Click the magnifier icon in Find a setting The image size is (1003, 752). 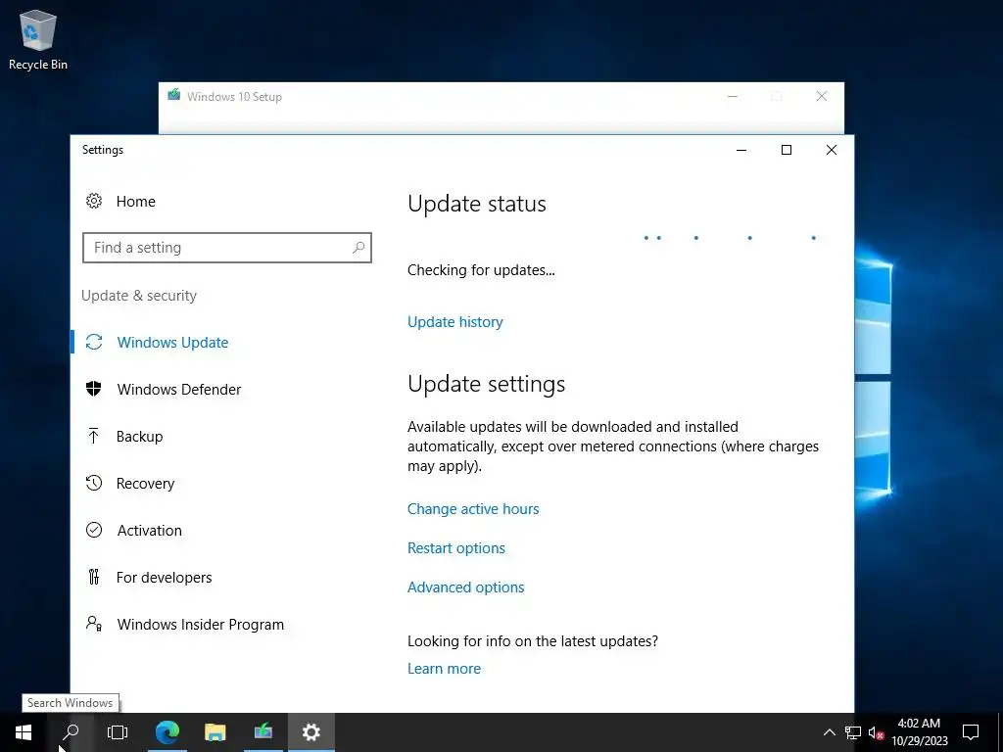click(x=358, y=248)
